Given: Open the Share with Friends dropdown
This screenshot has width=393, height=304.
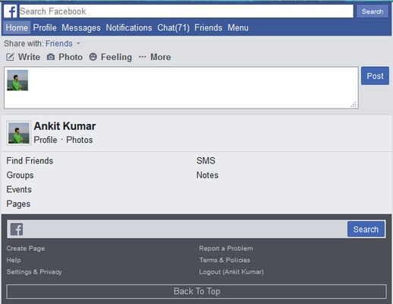Looking at the screenshot, I should point(63,43).
